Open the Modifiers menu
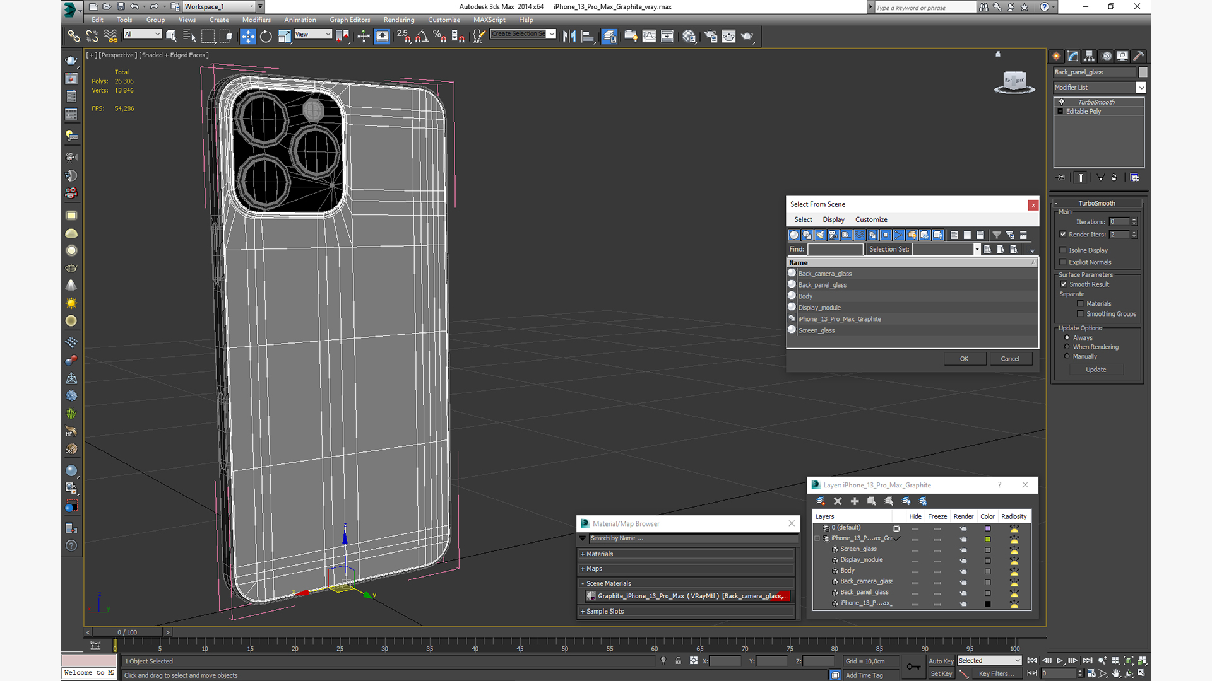This screenshot has height=681, width=1212. click(256, 20)
